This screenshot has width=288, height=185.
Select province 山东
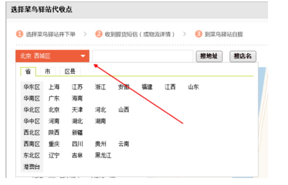[193, 87]
